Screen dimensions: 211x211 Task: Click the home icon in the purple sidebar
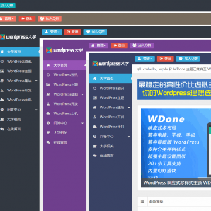[48, 66]
